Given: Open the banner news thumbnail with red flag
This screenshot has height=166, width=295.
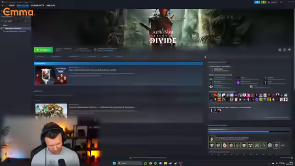Looking at the screenshot, I should tap(51, 75).
